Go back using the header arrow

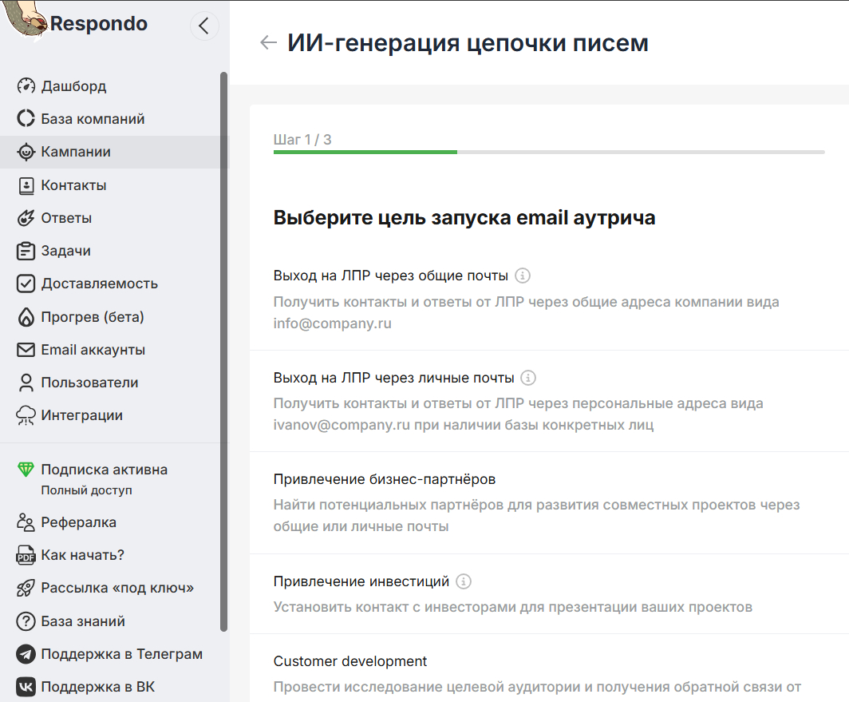pos(268,42)
